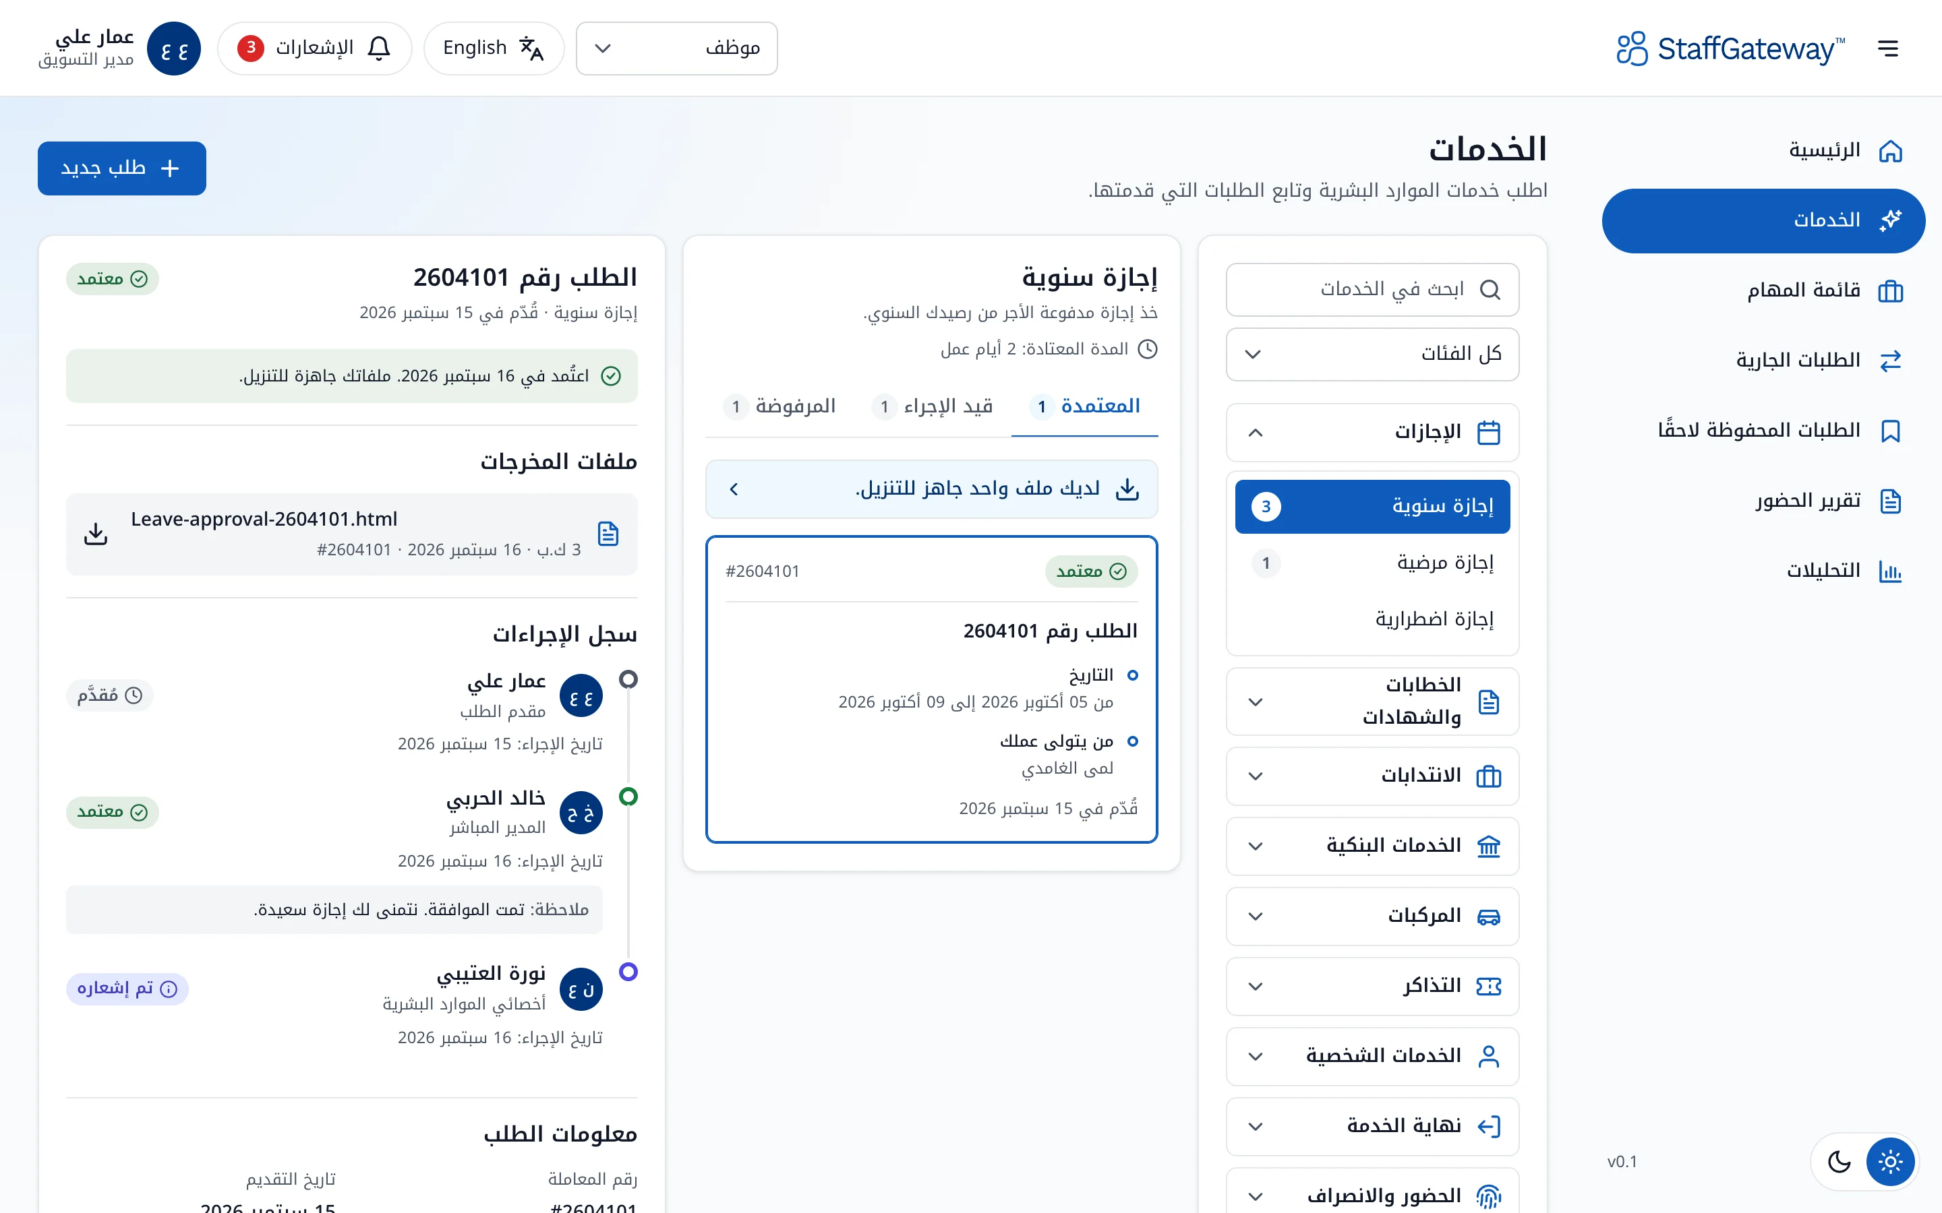Click the bookmark icon beside الطلبات المحفوظة لاحقًا

pos(1891,431)
